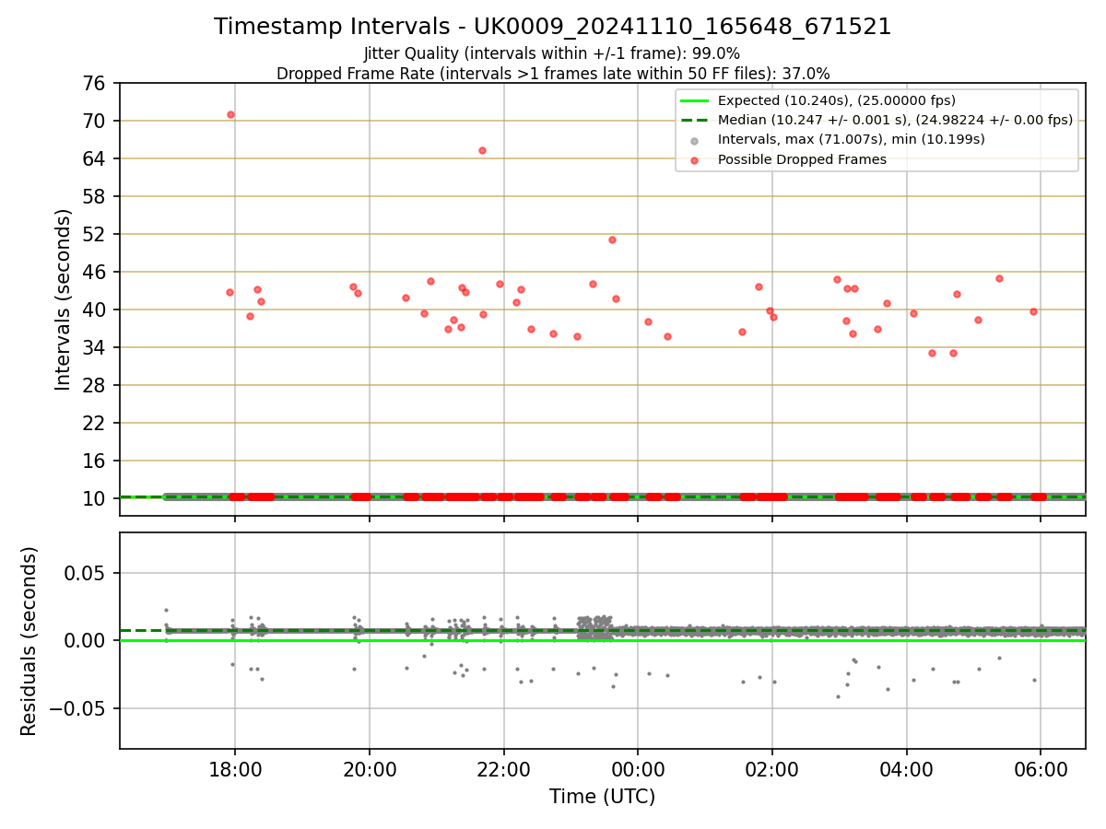
Task: Click the x-axis tick label "20:00"
Action: coord(370,769)
